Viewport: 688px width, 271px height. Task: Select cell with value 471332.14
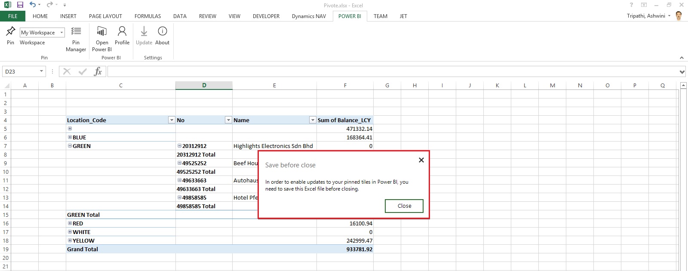(x=345, y=129)
